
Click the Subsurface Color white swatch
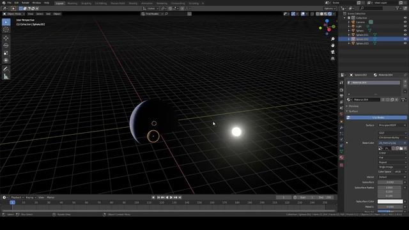pyautogui.click(x=390, y=201)
